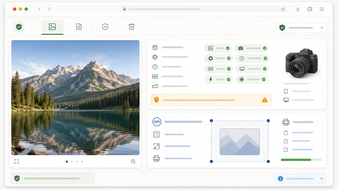This screenshot has width=339, height=190.
Task: Select the first page size icon
Action: pos(286,132)
